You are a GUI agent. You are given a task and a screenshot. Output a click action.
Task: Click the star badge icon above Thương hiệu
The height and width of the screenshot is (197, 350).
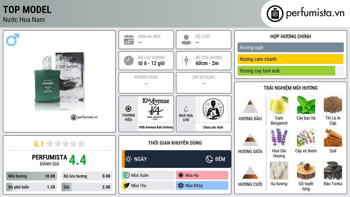(129, 109)
